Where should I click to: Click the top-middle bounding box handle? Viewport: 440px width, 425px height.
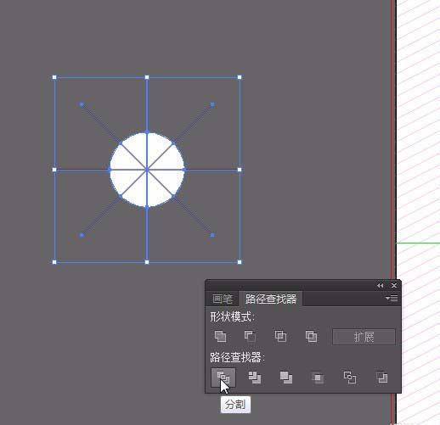pos(147,77)
